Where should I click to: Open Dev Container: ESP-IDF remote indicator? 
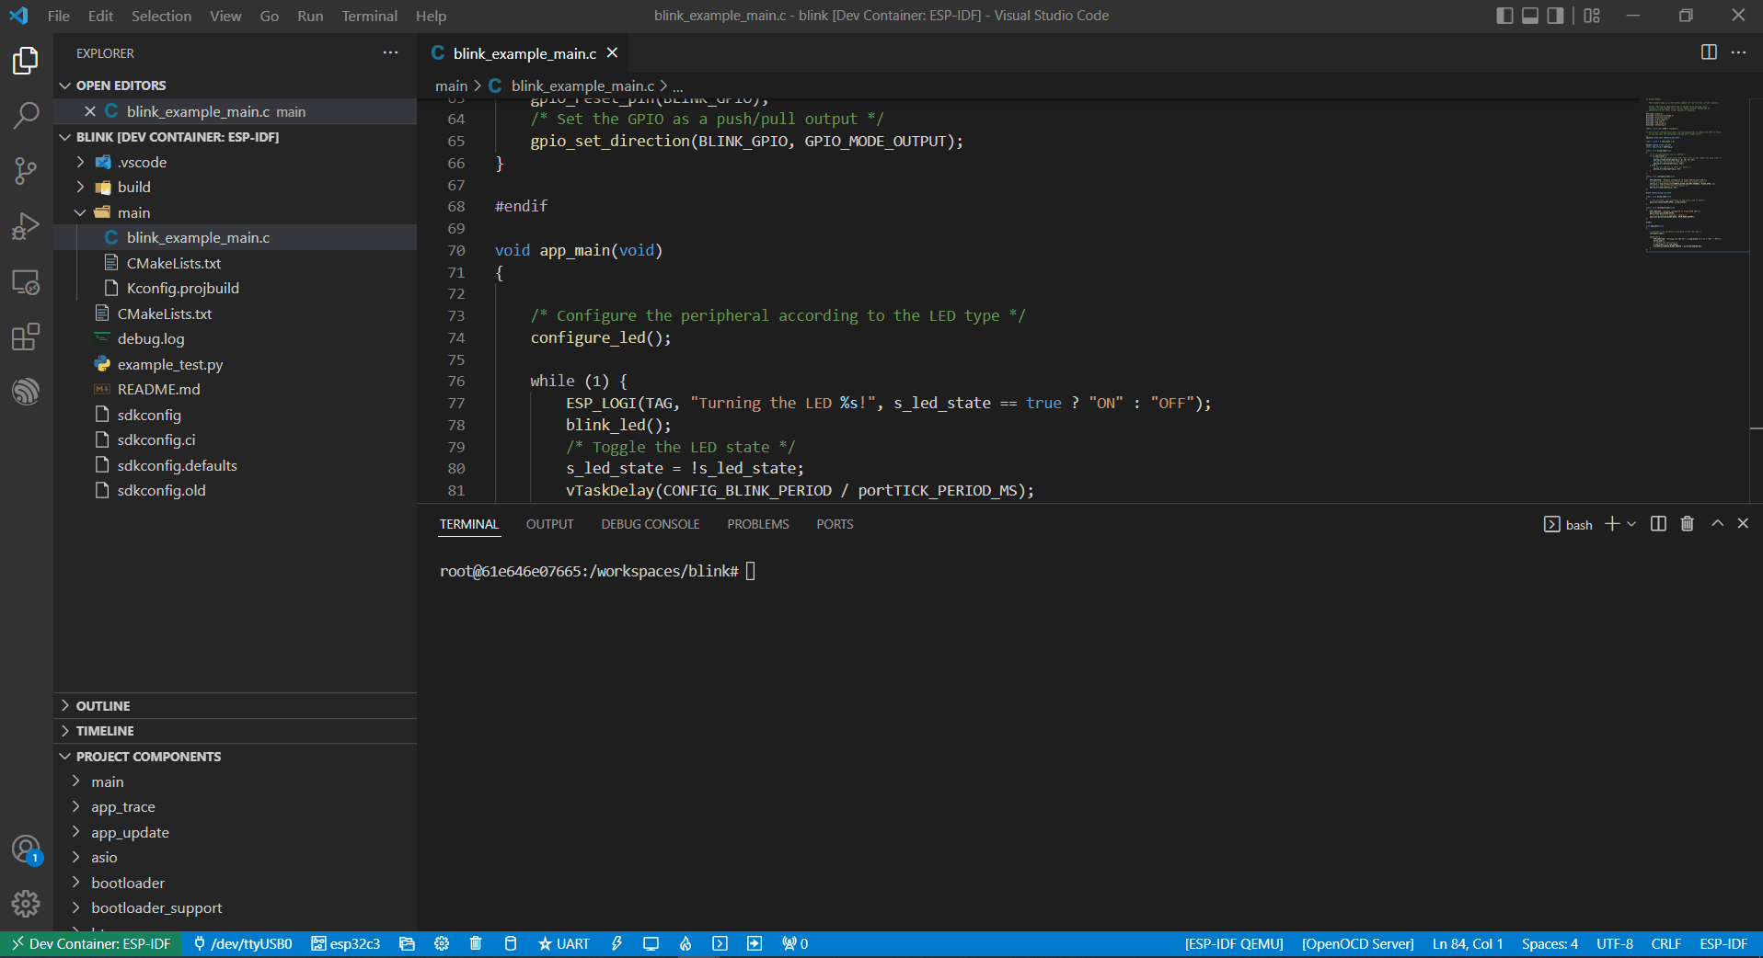click(x=89, y=943)
